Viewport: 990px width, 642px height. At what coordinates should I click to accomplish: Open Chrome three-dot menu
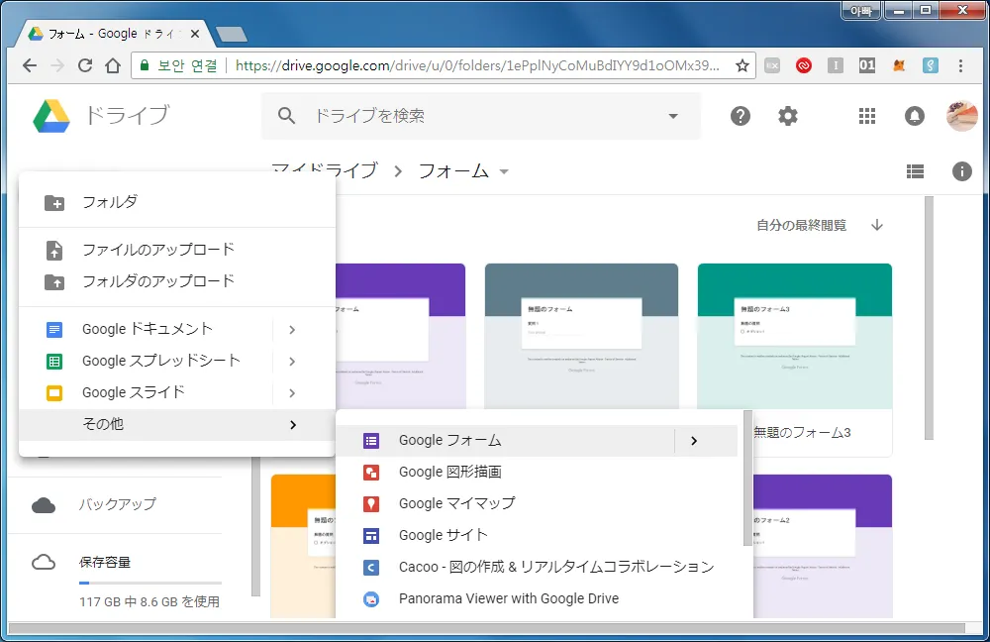click(960, 65)
